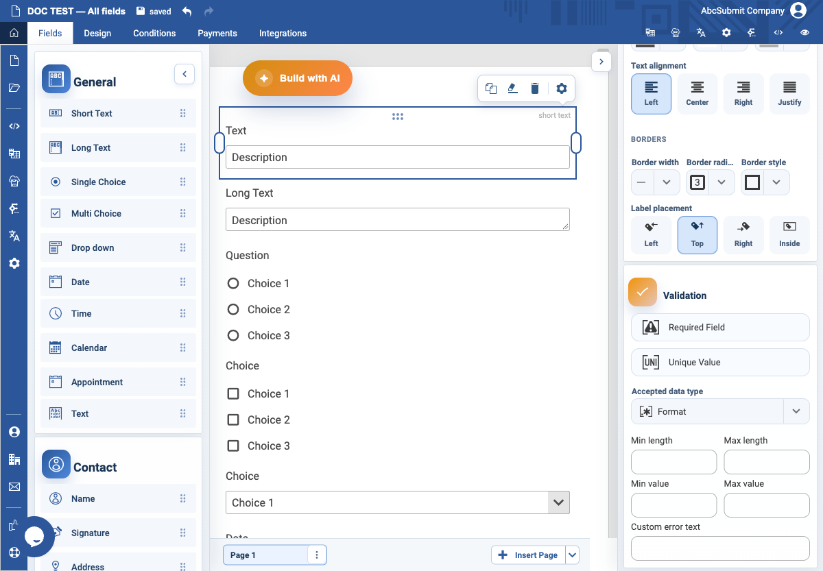Image resolution: width=823 pixels, height=571 pixels.
Task: Open the translate icon in the top header
Action: coord(701,33)
